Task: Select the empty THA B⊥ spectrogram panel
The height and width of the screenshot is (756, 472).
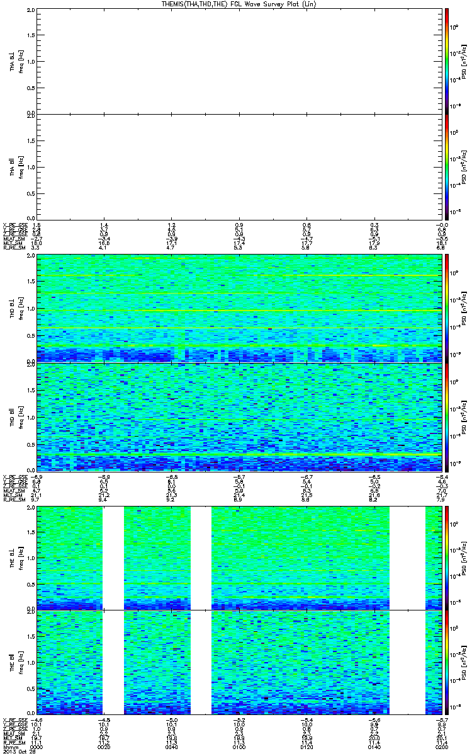Action: pos(239,60)
